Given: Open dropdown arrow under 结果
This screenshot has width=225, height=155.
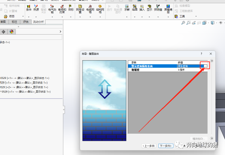Looking at the screenshot, I should pos(134,17).
